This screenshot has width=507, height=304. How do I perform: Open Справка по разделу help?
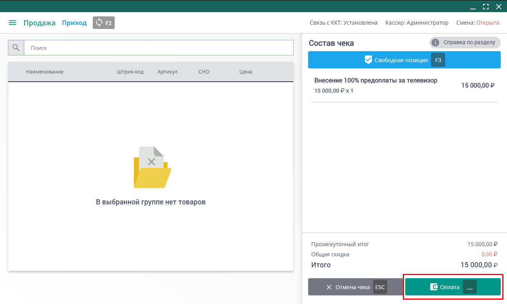click(x=465, y=42)
